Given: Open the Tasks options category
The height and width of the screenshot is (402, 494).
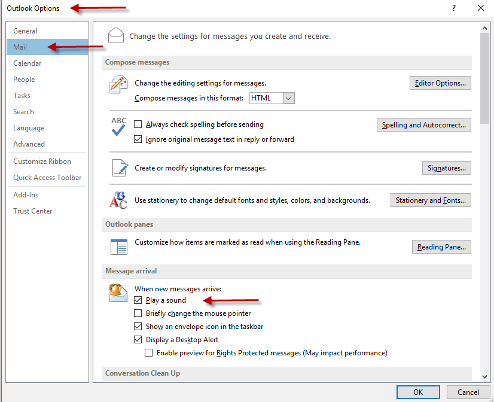Looking at the screenshot, I should (47, 96).
